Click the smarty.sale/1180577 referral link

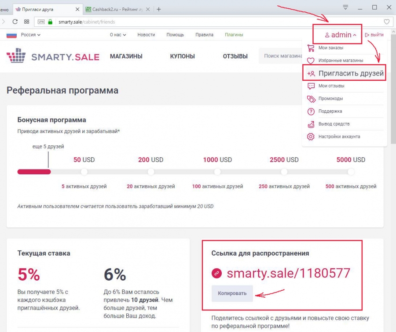288,273
